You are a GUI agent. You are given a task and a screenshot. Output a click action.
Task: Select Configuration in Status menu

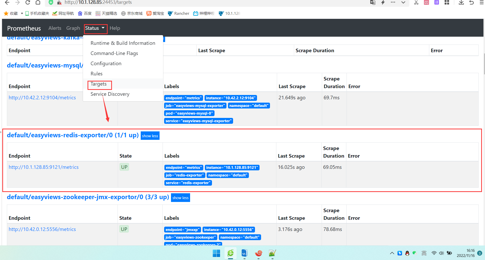click(x=123, y=63)
